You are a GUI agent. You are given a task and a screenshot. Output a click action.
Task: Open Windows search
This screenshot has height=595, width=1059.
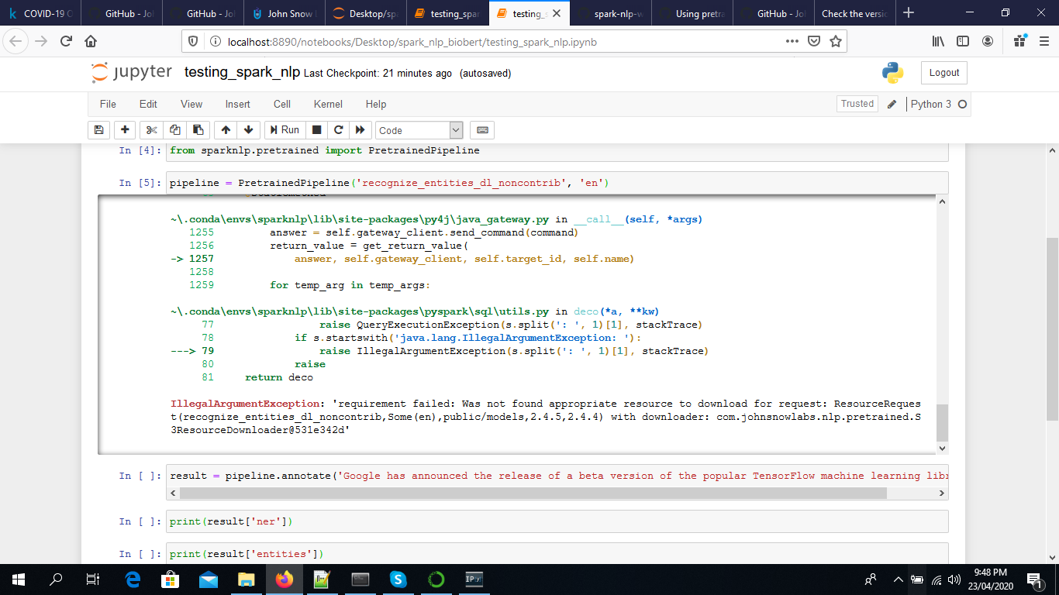point(55,579)
